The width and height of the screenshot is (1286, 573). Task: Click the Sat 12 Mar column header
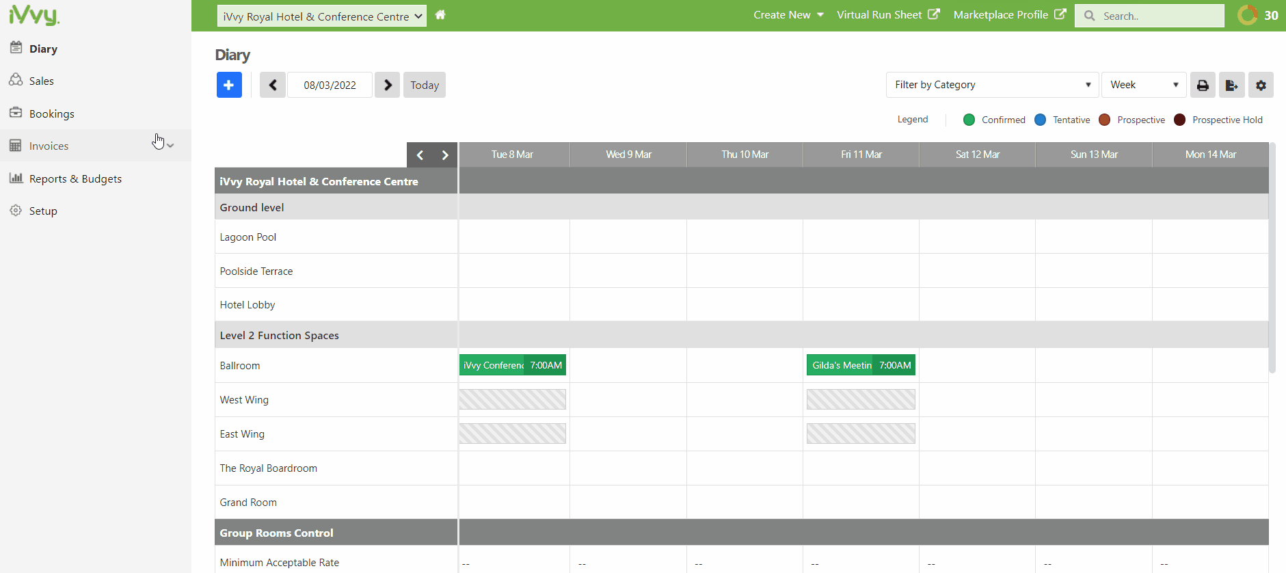(978, 155)
